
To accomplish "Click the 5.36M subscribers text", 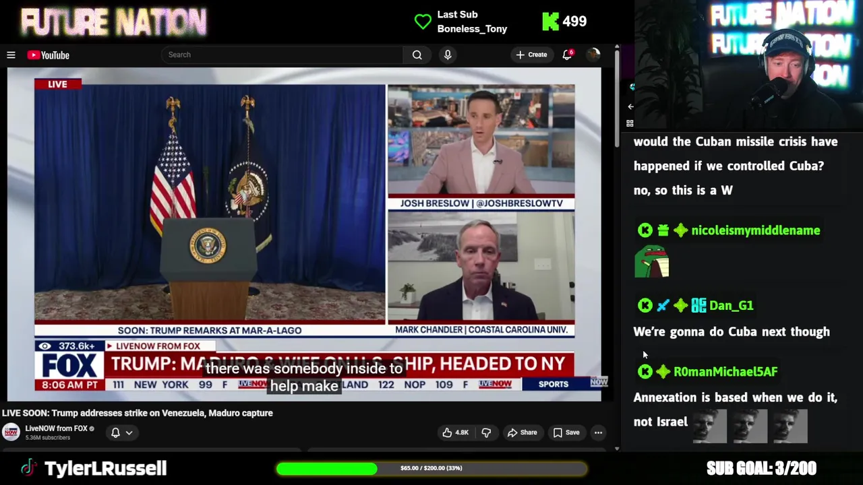I will (x=48, y=438).
